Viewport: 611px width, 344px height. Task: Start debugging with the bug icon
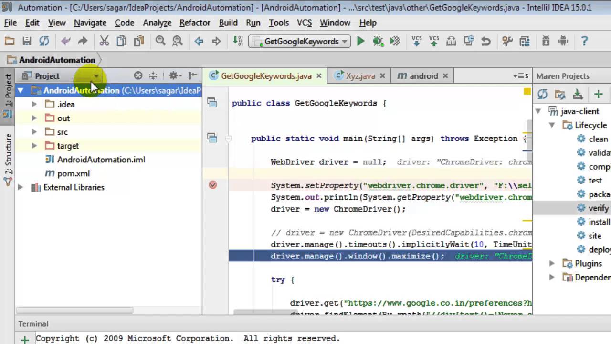(x=378, y=42)
